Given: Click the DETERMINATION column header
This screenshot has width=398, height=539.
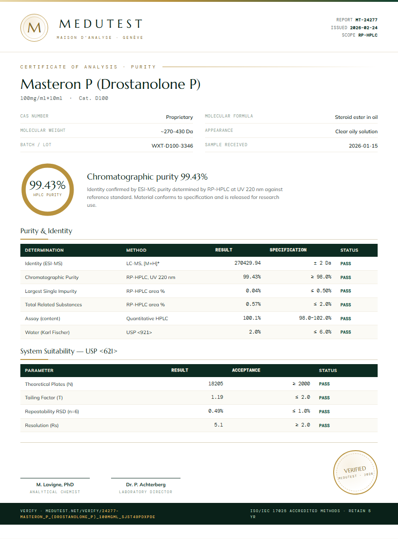Looking at the screenshot, I should tap(44, 250).
